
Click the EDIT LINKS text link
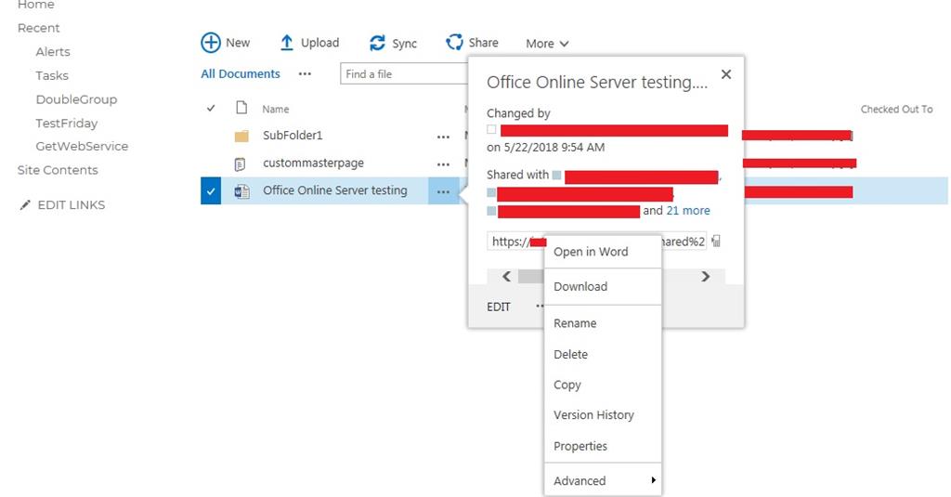pos(71,205)
